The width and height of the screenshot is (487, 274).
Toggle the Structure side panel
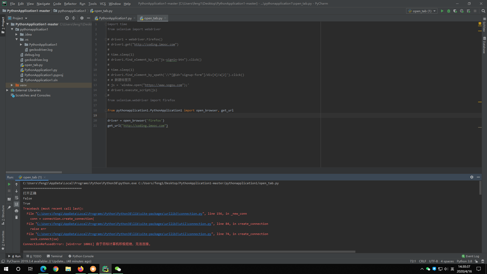(x=3, y=215)
